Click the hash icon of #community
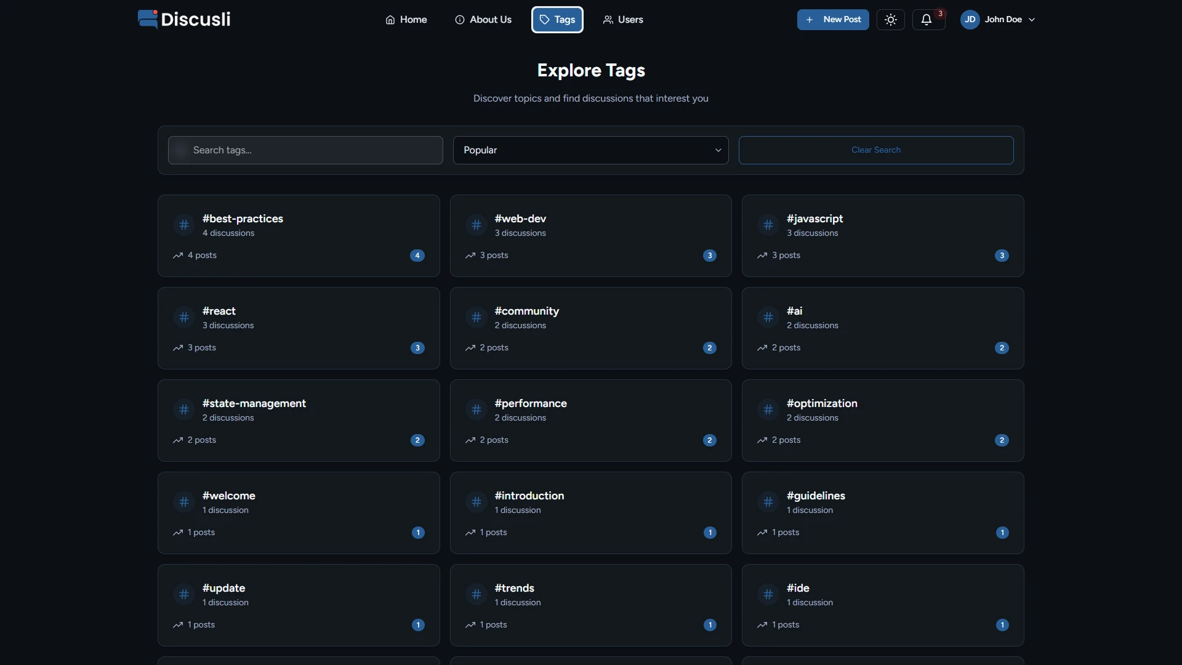The width and height of the screenshot is (1182, 665). (476, 318)
